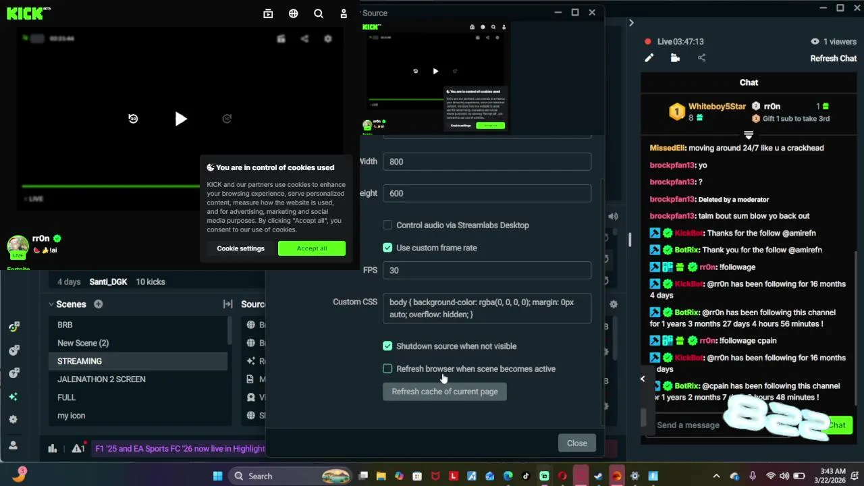Collapse chat panel with left arrow
Screen dimensions: 864x486
643,379
